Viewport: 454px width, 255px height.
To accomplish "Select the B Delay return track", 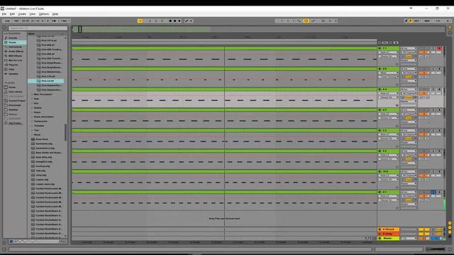I will coord(389,234).
